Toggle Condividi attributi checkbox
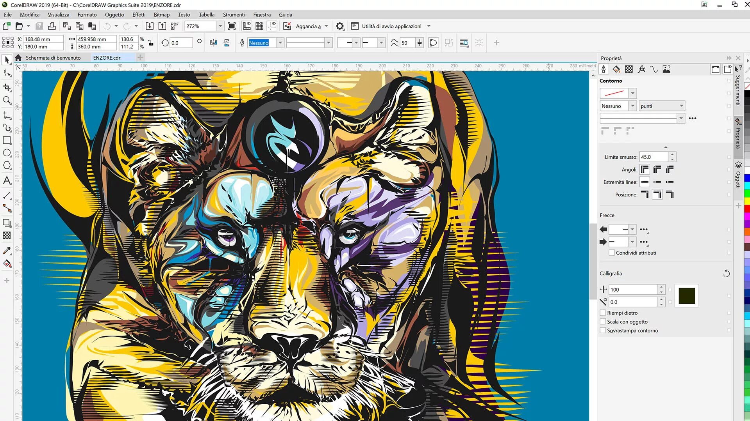 [x=612, y=253]
